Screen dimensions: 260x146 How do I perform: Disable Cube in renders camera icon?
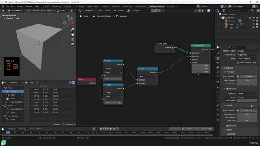pos(257,24)
